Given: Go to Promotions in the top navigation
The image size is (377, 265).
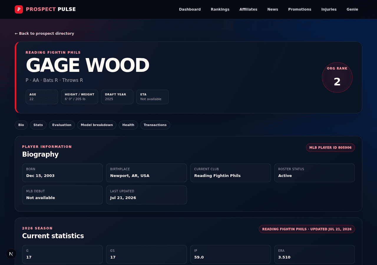Looking at the screenshot, I should (x=300, y=9).
